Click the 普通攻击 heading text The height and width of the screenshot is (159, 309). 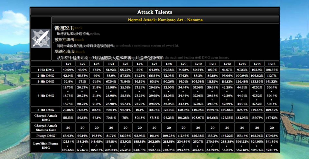[64, 28]
